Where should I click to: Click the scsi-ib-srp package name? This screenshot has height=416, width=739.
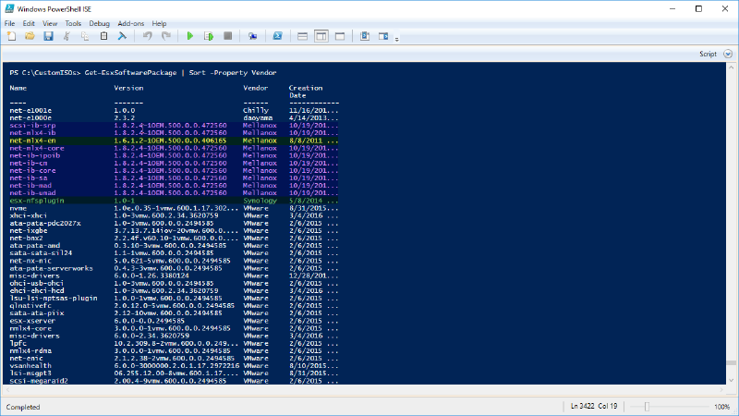32,126
